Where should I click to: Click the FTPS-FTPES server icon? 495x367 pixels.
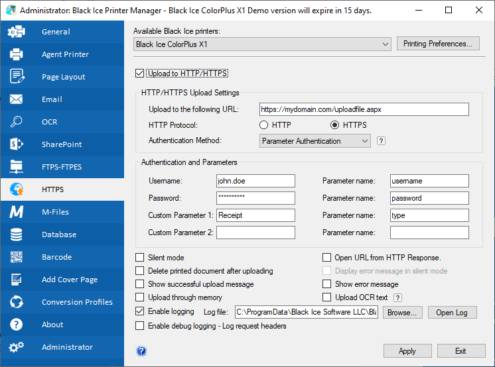coord(16,167)
